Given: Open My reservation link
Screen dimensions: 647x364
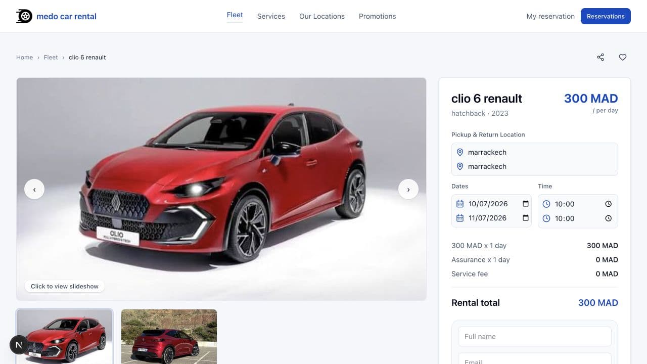Looking at the screenshot, I should click(x=550, y=16).
